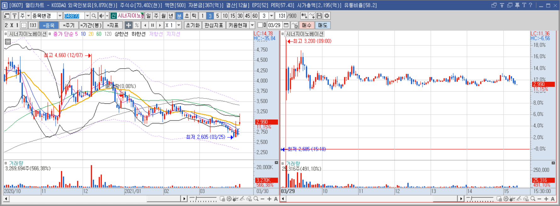The width and height of the screenshot is (560, 206).
Task: Click the 매수 buy button
Action: 306,25
